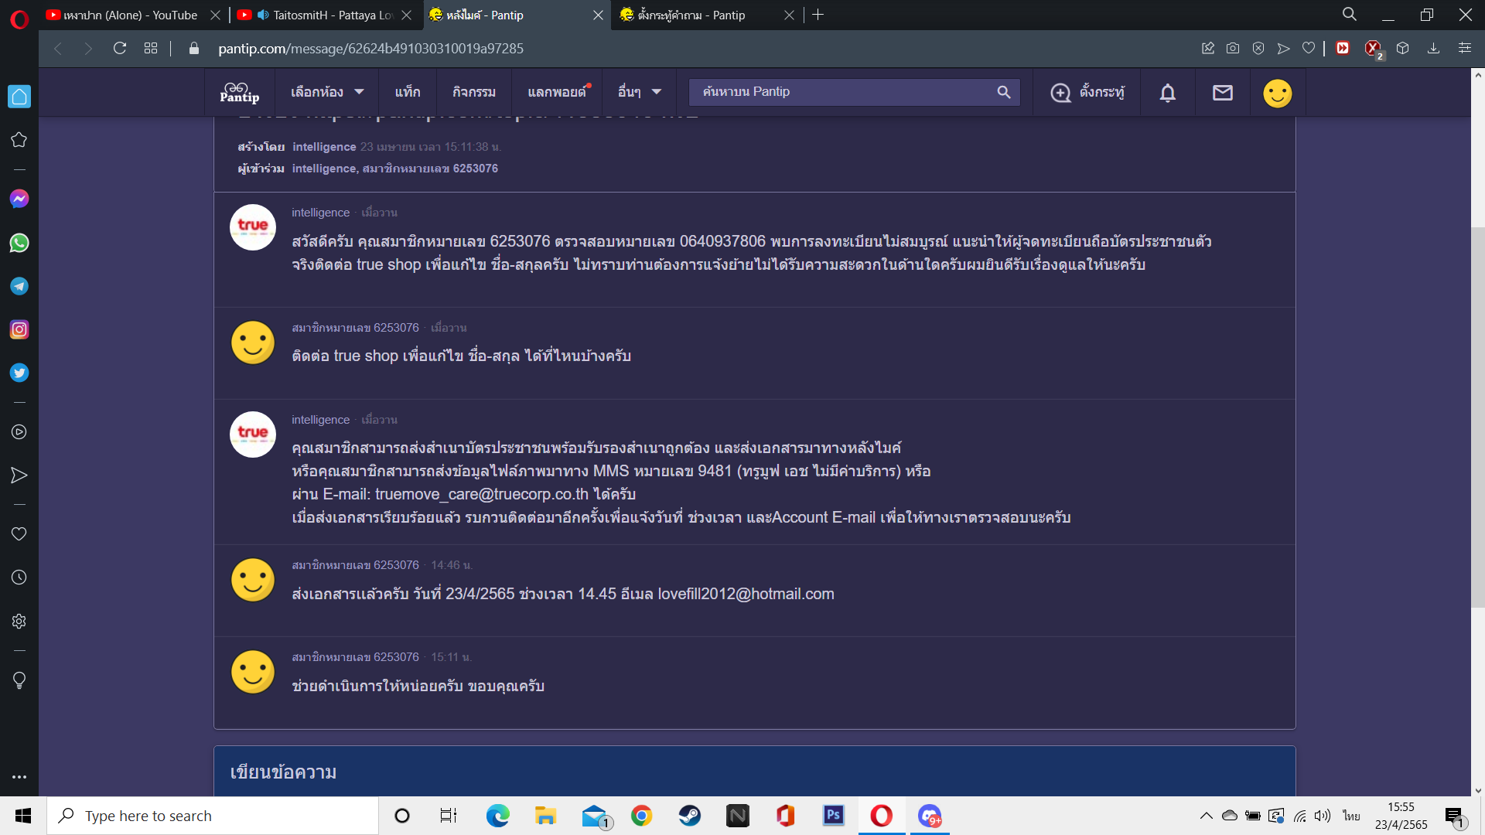Click the Pantip notification bell
Screen dimensions: 1485x835
point(1167,93)
